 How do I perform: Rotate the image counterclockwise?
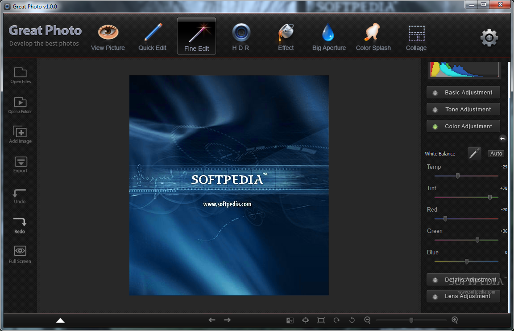tap(352, 320)
